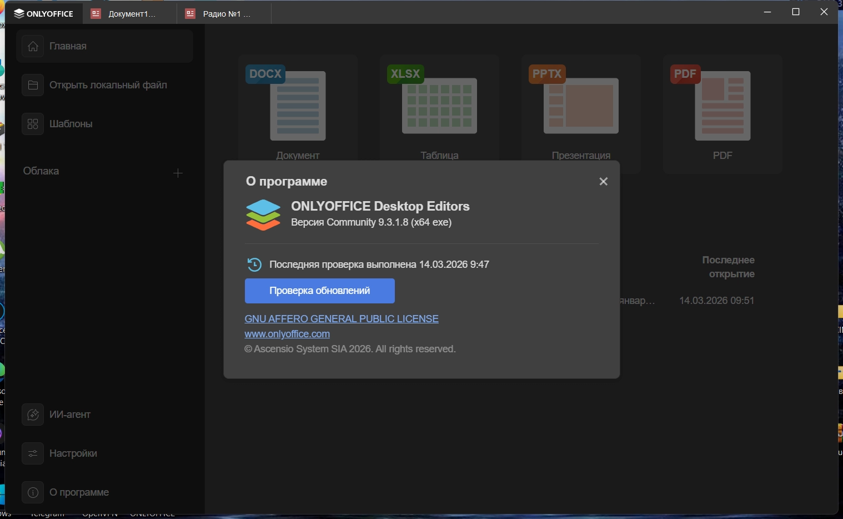
Task: Select О программе in the sidebar
Action: (x=104, y=492)
